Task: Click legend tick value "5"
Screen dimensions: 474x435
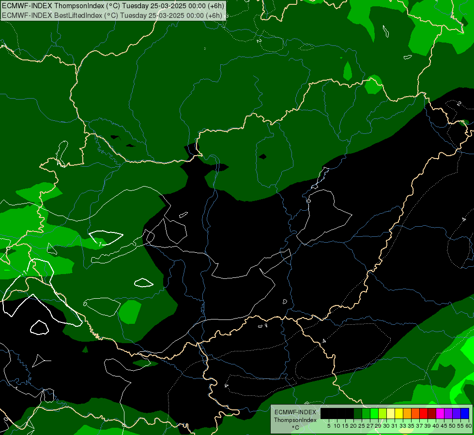Action: click(x=329, y=426)
